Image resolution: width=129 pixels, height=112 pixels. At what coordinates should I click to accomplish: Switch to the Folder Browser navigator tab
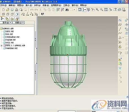(7, 19)
